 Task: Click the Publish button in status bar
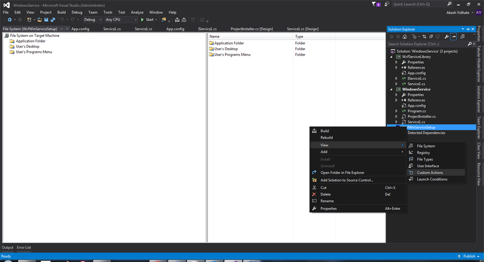point(469,256)
